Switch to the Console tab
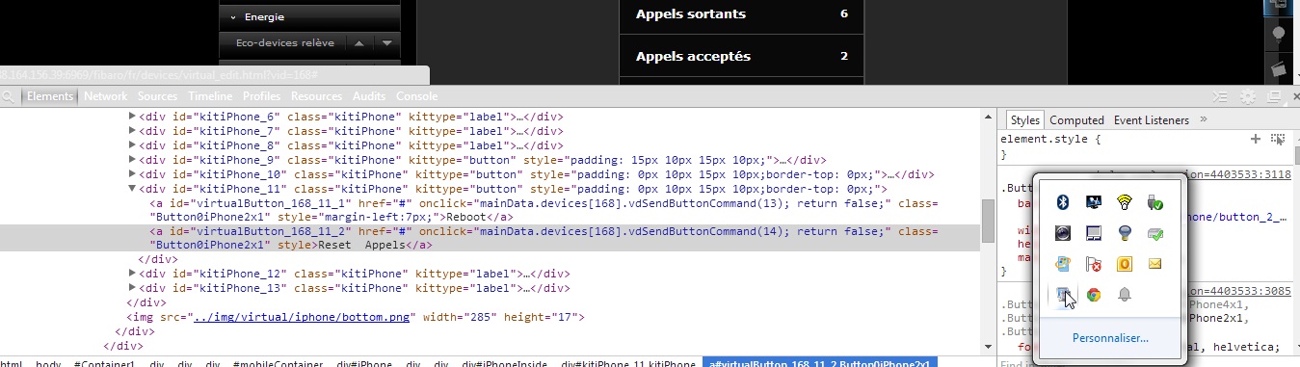This screenshot has width=1300, height=367. coord(416,96)
